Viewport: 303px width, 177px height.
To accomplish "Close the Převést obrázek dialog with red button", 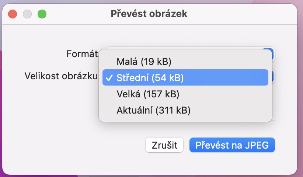I will click(13, 14).
